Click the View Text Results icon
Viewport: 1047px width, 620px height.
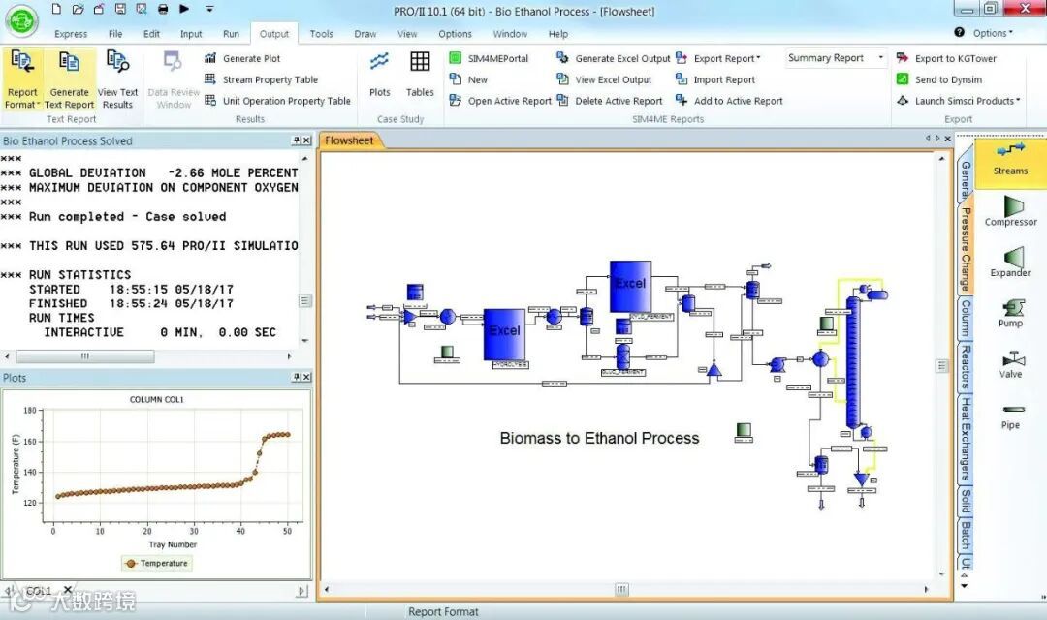[117, 79]
